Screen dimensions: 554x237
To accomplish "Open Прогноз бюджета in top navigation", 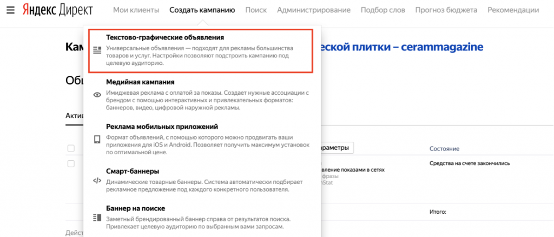I will point(446,10).
